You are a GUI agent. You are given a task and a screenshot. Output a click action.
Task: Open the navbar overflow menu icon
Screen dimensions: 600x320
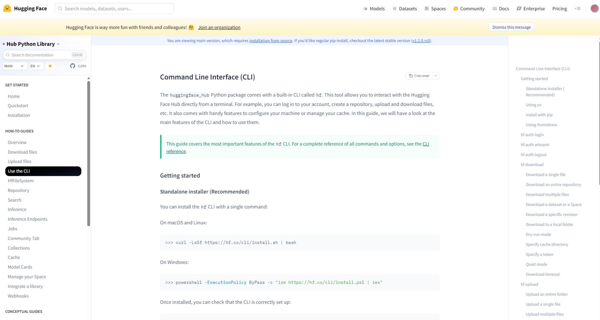tap(577, 9)
